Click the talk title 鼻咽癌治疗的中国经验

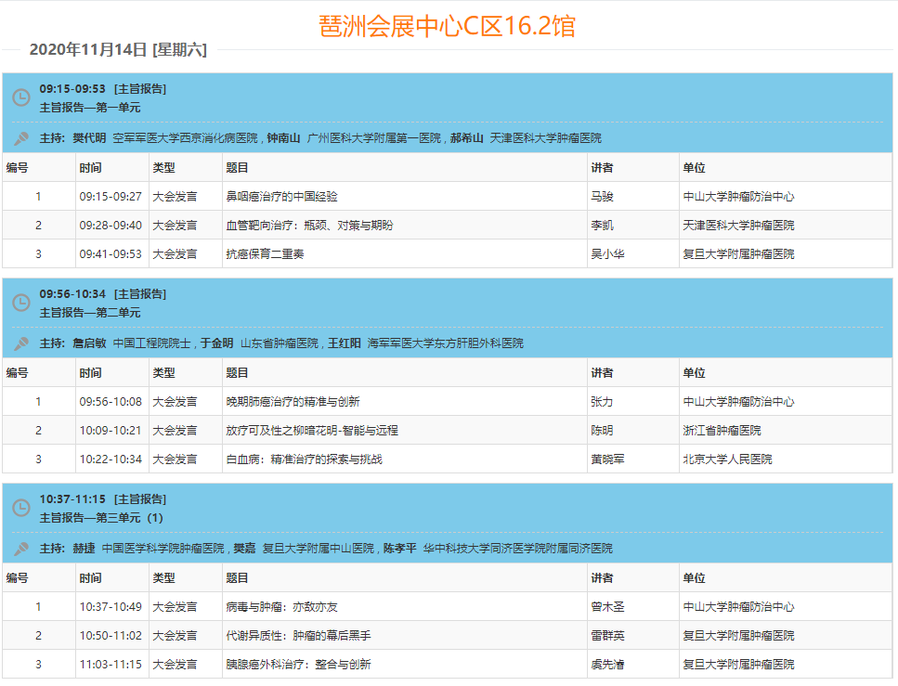(281, 197)
